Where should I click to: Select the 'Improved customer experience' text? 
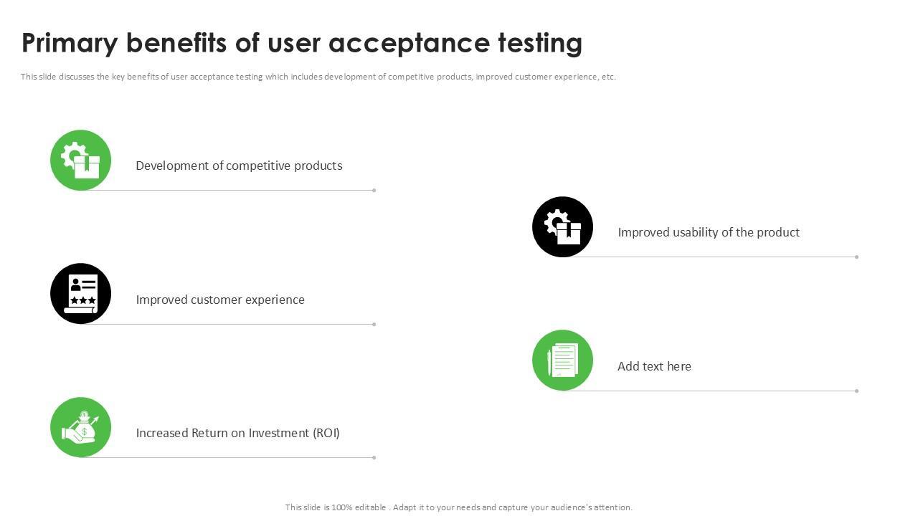pyautogui.click(x=220, y=300)
